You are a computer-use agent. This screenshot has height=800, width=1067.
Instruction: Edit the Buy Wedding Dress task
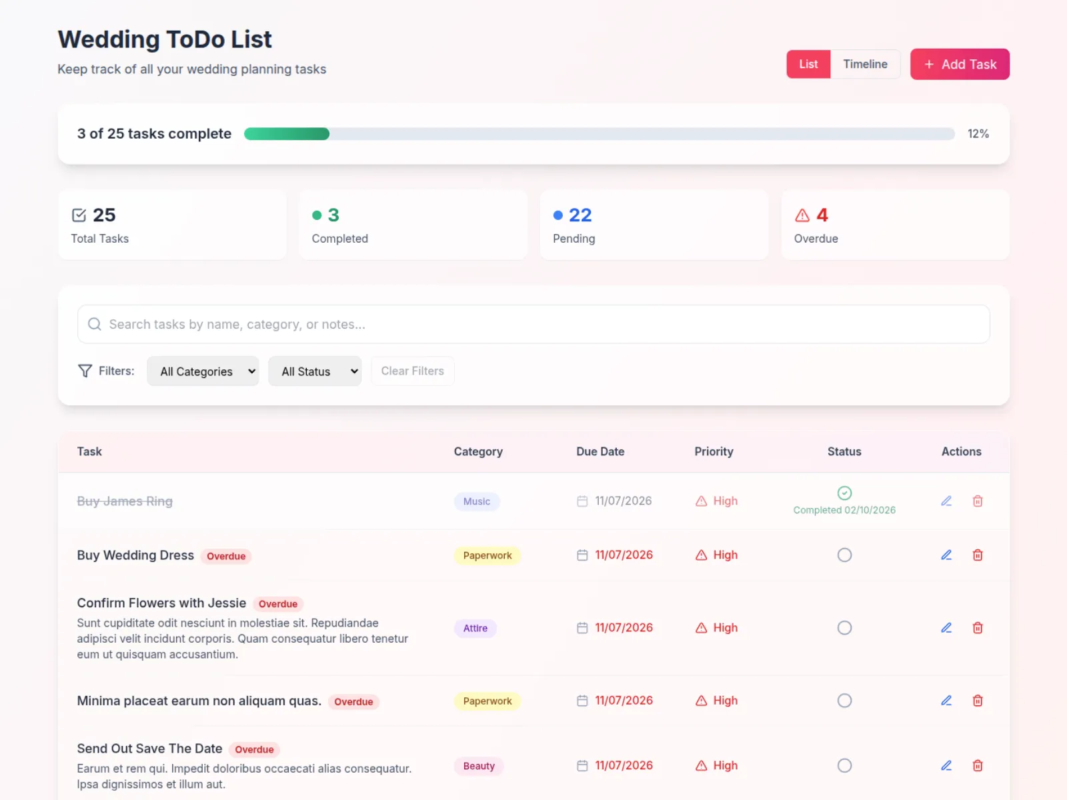click(x=946, y=555)
